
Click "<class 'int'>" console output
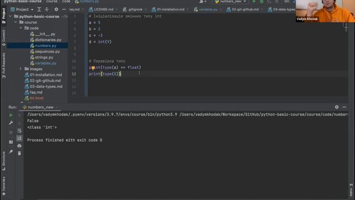(x=42, y=127)
